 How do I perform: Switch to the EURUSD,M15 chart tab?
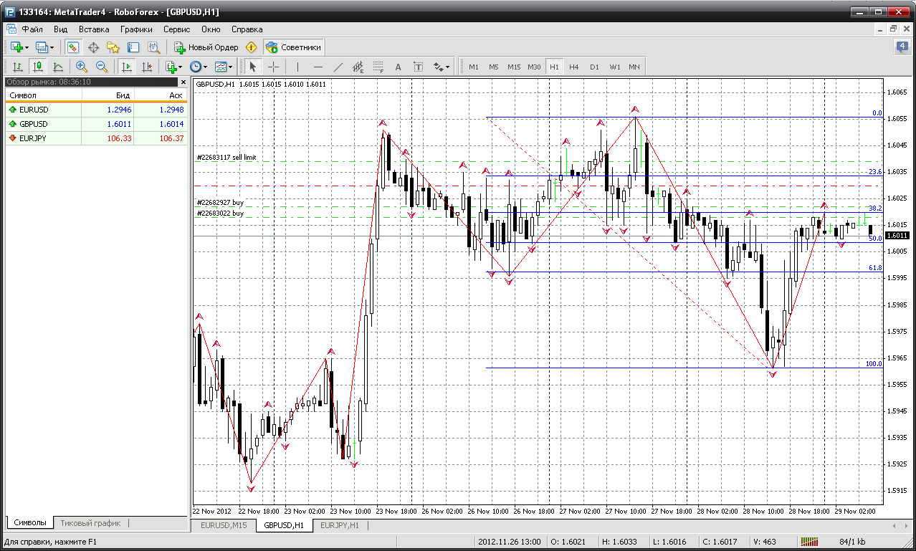(224, 525)
